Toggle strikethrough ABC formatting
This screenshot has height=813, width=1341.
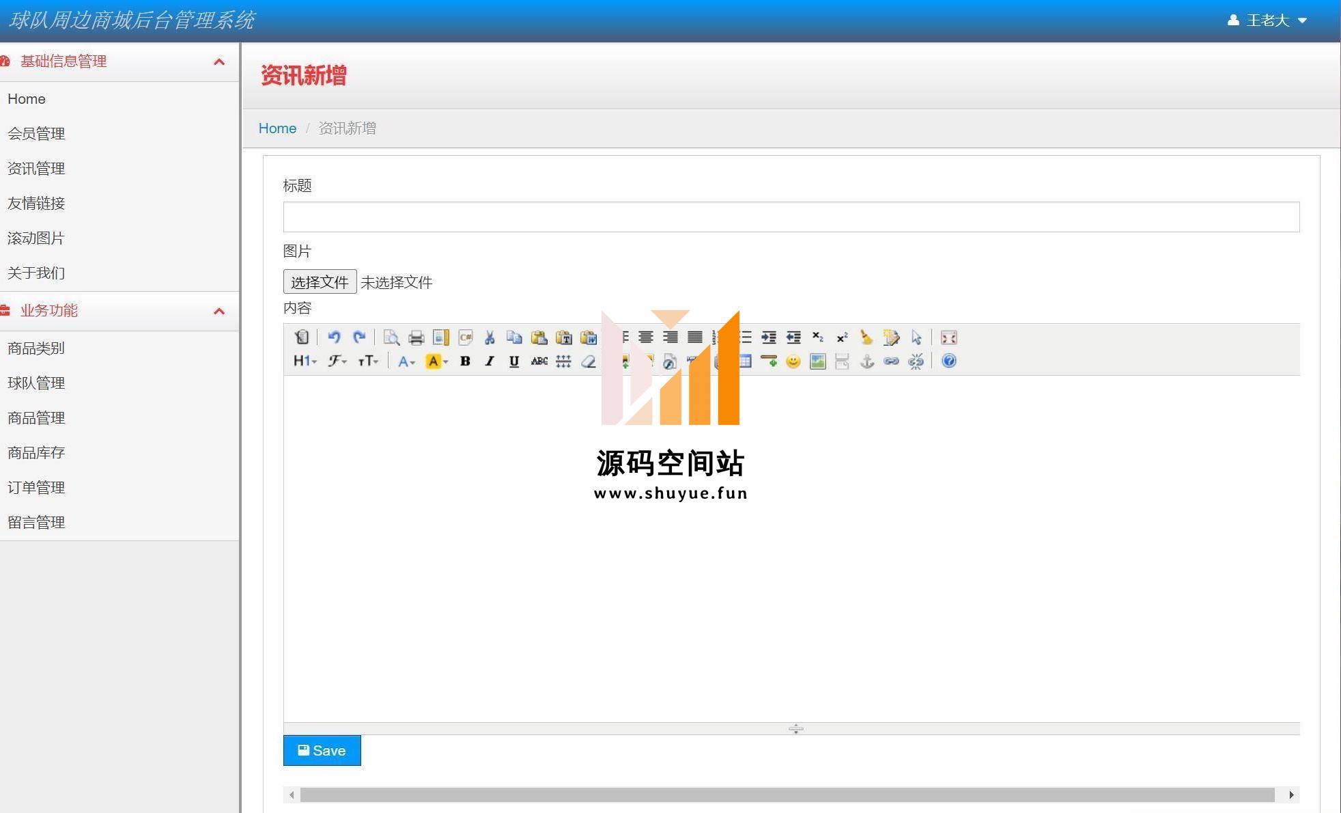(539, 361)
